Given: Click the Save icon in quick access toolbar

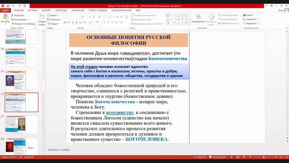Looking at the screenshot, I should [8, 6].
